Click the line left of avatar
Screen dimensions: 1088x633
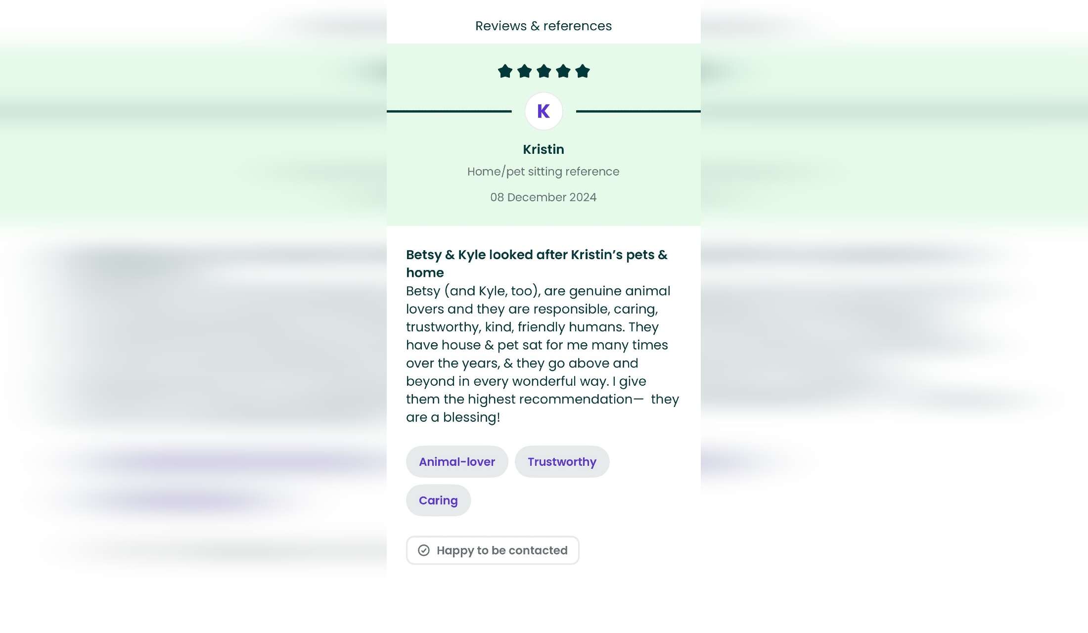click(449, 111)
